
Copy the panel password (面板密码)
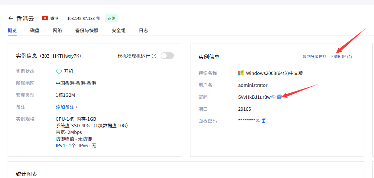coord(264,121)
